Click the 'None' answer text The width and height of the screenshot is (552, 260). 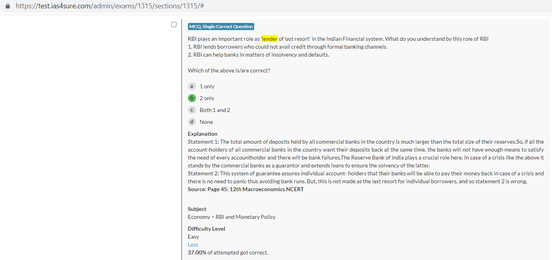206,122
